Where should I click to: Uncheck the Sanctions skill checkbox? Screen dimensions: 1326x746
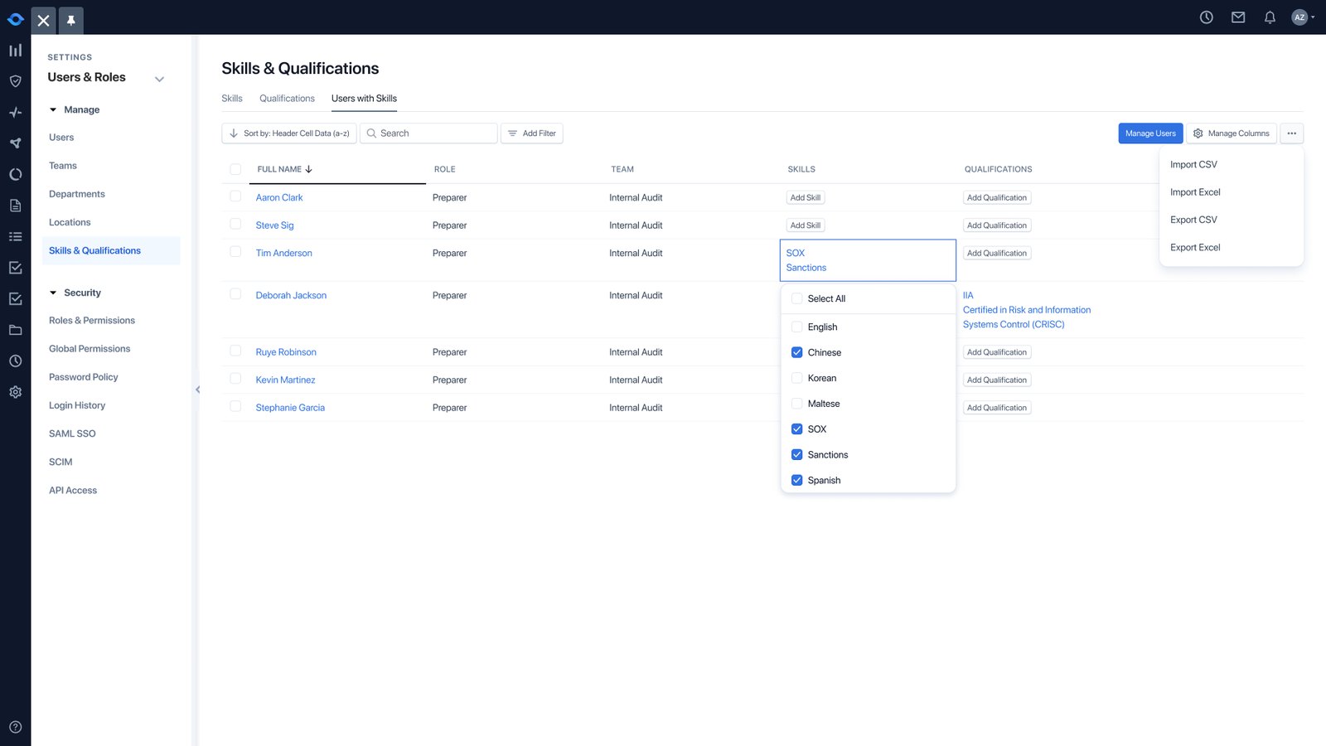tap(796, 455)
